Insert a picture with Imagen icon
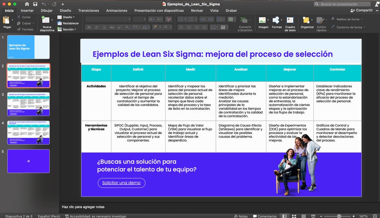Screen dimensions: 380x218 pos(262,20)
